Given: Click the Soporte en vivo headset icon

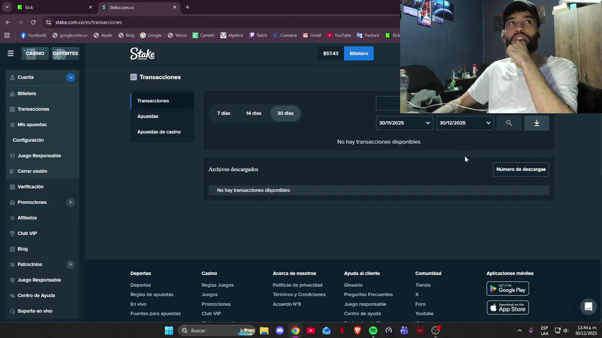Looking at the screenshot, I should pos(12,311).
